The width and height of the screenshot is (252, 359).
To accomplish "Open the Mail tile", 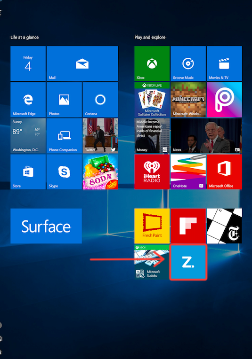I will click(x=82, y=63).
